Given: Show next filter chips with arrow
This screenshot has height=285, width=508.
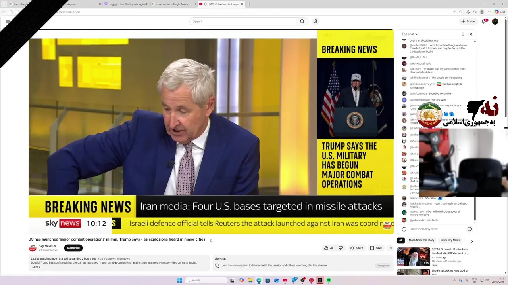Looking at the screenshot, I should coord(471,241).
